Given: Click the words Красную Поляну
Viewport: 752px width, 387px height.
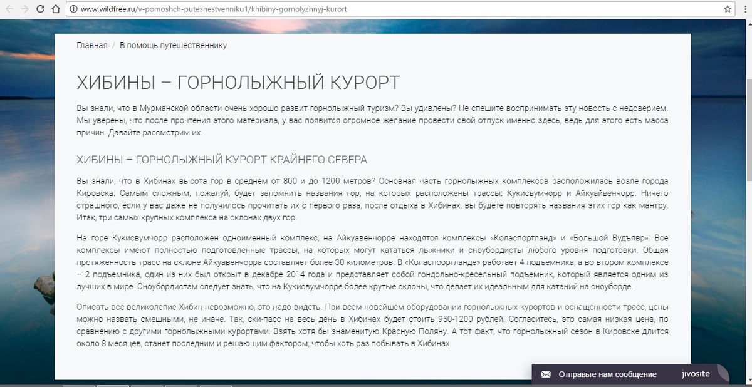Looking at the screenshot, I should coord(419,332).
